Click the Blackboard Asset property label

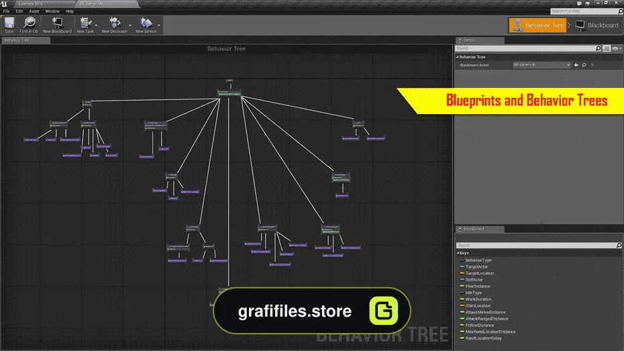[474, 65]
